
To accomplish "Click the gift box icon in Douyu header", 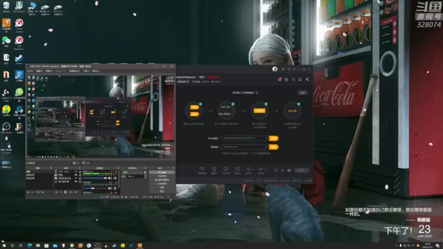I will point(280,80).
